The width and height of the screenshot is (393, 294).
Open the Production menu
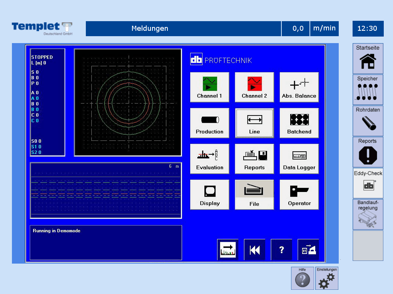pos(209,123)
